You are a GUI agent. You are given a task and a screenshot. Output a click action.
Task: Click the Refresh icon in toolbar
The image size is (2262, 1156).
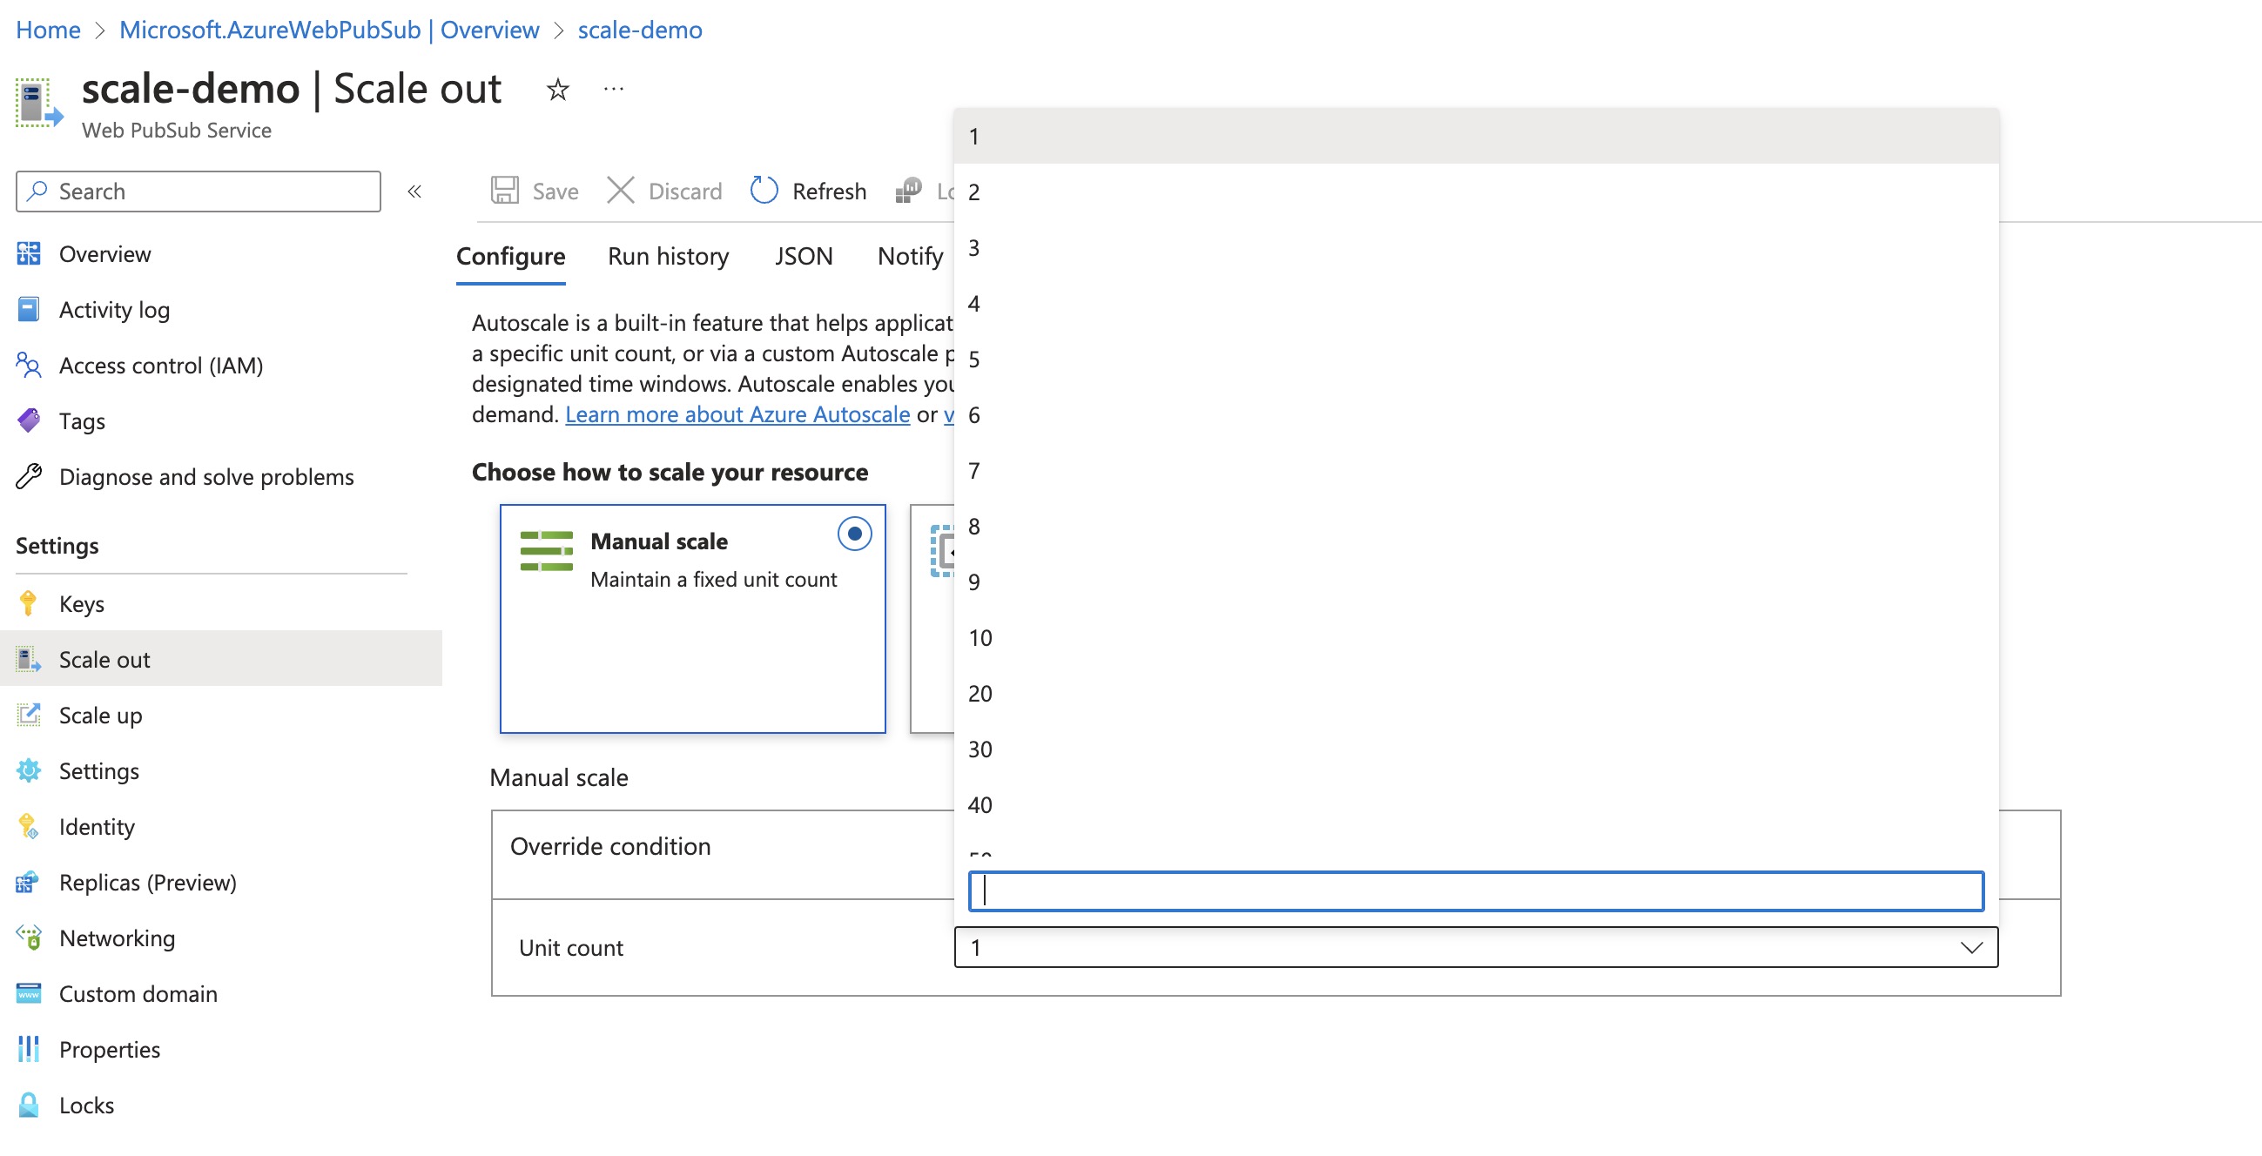click(763, 189)
